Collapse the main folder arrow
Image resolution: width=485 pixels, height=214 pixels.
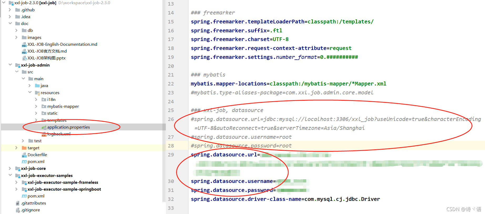click(23, 79)
